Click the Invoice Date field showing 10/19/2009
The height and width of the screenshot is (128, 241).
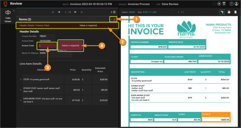click(47, 41)
